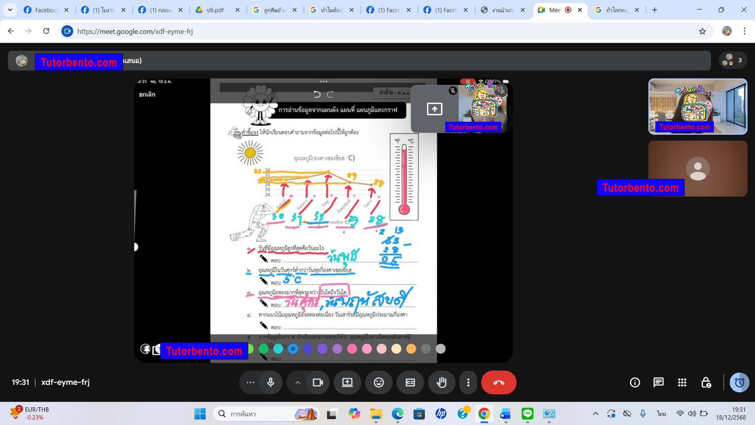
Task: Open Host controls via the lock icon
Action: tap(705, 382)
